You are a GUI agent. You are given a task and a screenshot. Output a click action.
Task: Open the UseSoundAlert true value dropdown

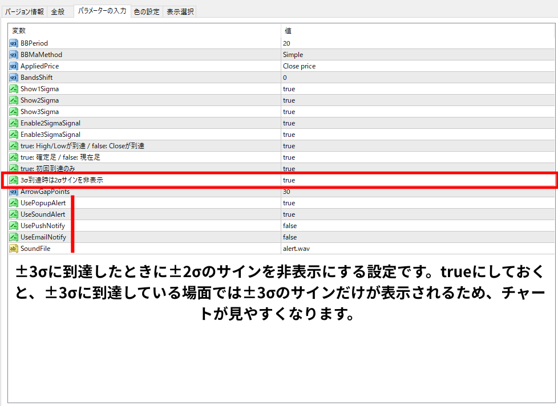[289, 214]
